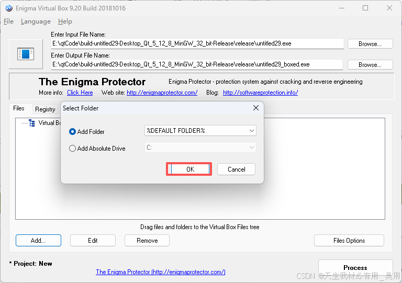Click the Remove button
The width and height of the screenshot is (402, 283).
[x=147, y=241]
